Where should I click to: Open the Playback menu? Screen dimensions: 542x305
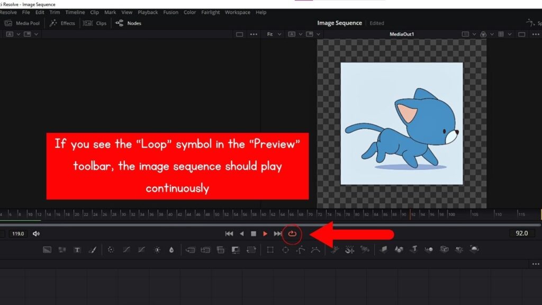click(148, 12)
